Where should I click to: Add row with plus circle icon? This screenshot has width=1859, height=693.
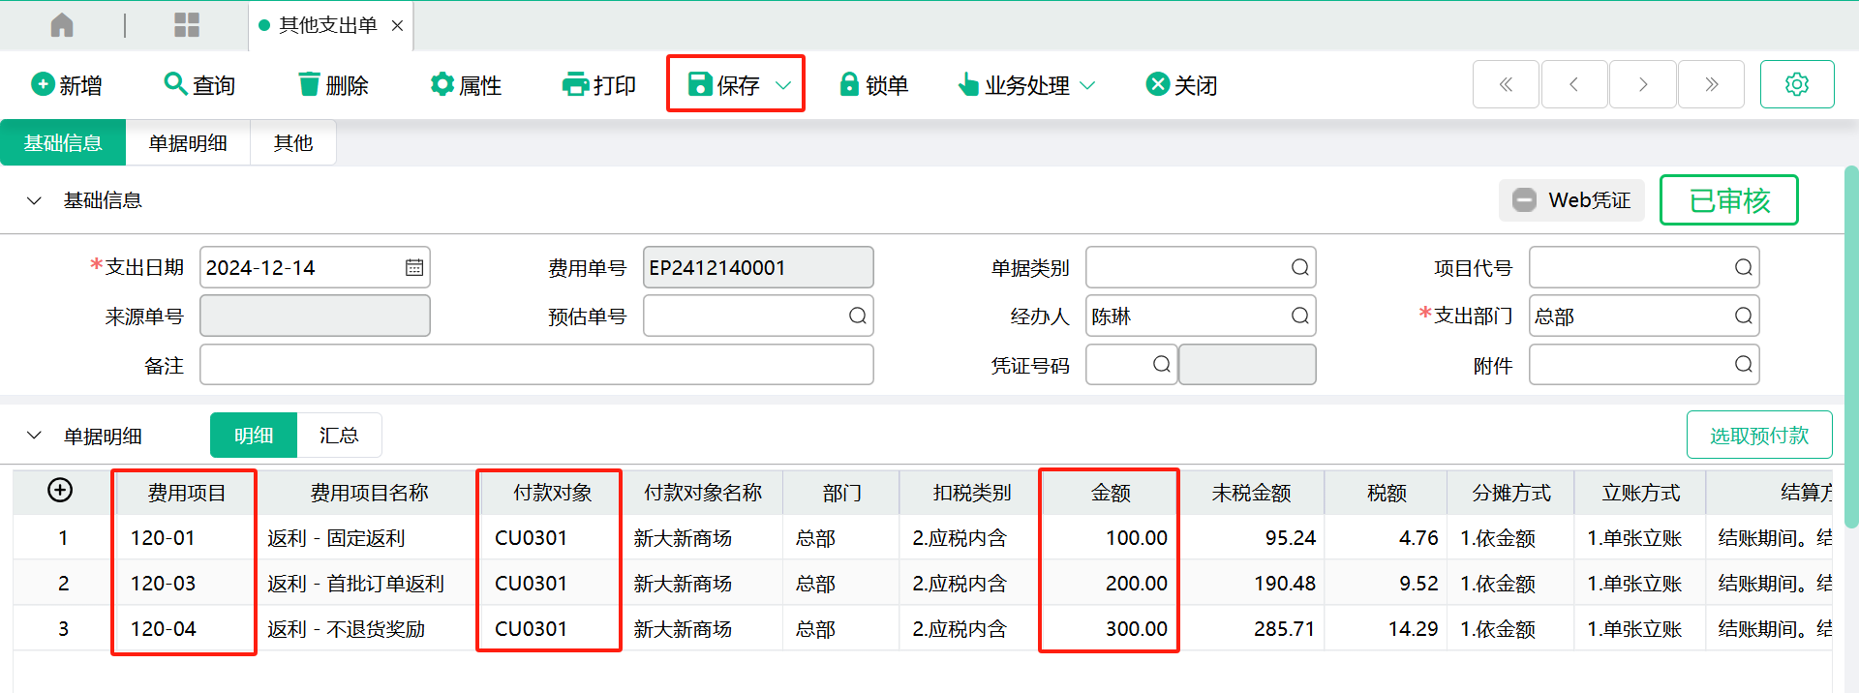click(x=60, y=491)
